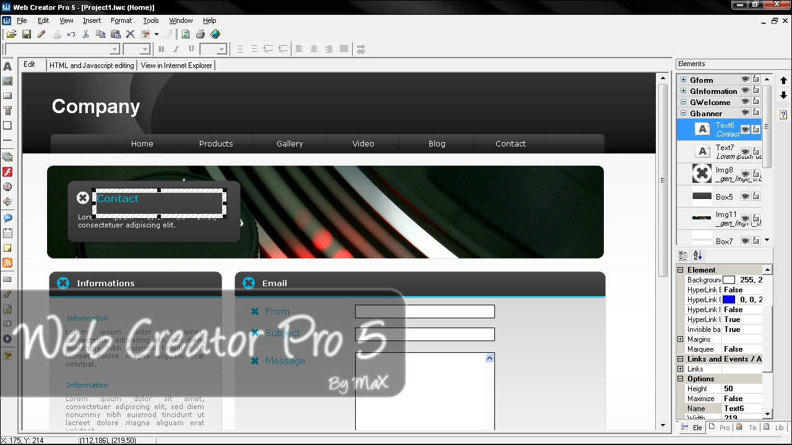This screenshot has height=445, width=792.
Task: Sort properties alphabetically with the A-Z icon
Action: point(698,255)
